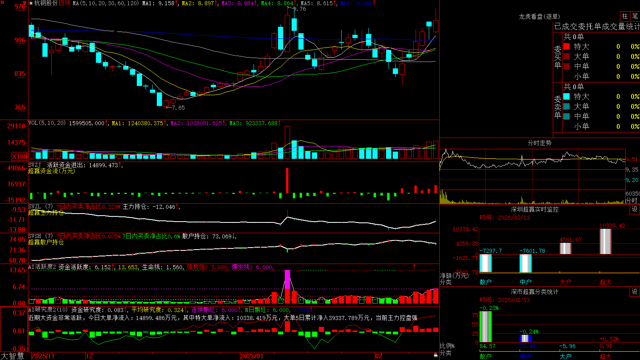Viewport: 640px width, 360px height.
Task: Click the 9.51 price on the intraday axis
Action: (632, 160)
